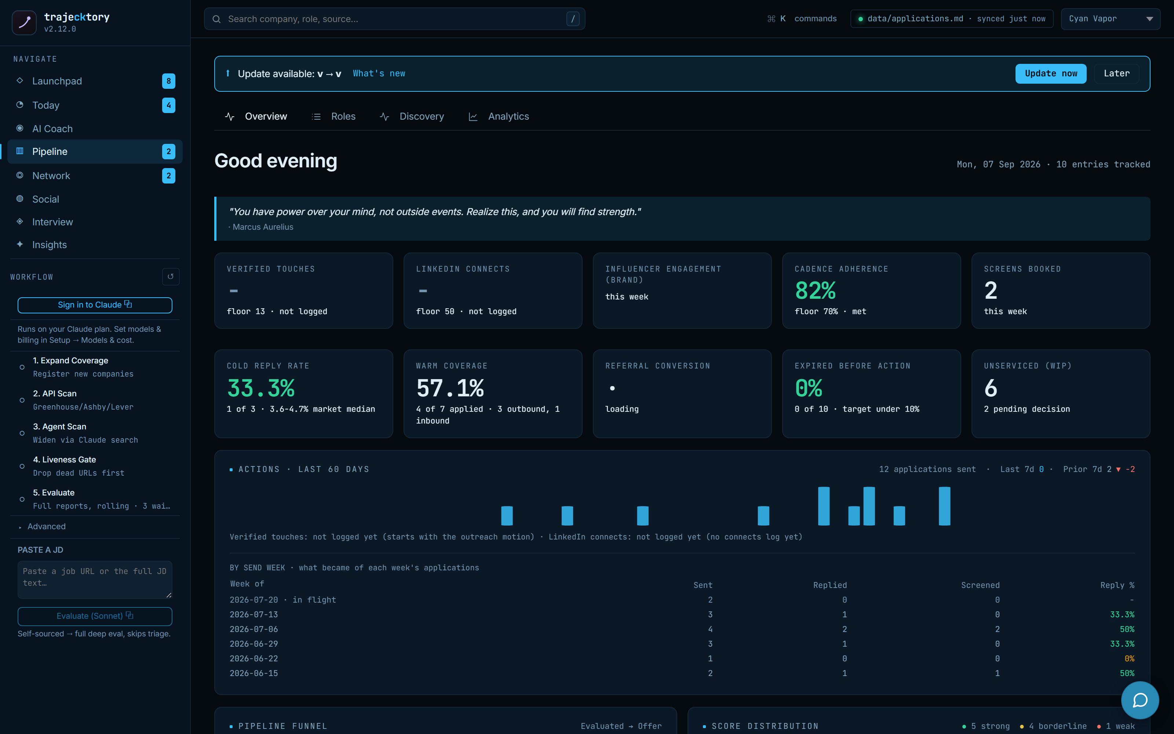The width and height of the screenshot is (1174, 734).
Task: Click the Overview tab pulse icon
Action: 230,116
